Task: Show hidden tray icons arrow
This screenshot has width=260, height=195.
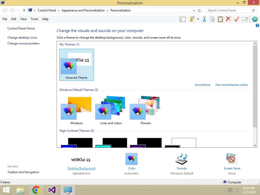Action: (224, 190)
